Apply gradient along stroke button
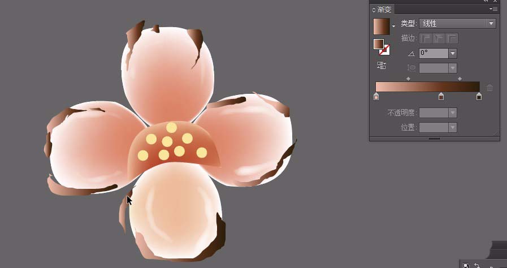This screenshot has width=507, height=268. point(439,38)
